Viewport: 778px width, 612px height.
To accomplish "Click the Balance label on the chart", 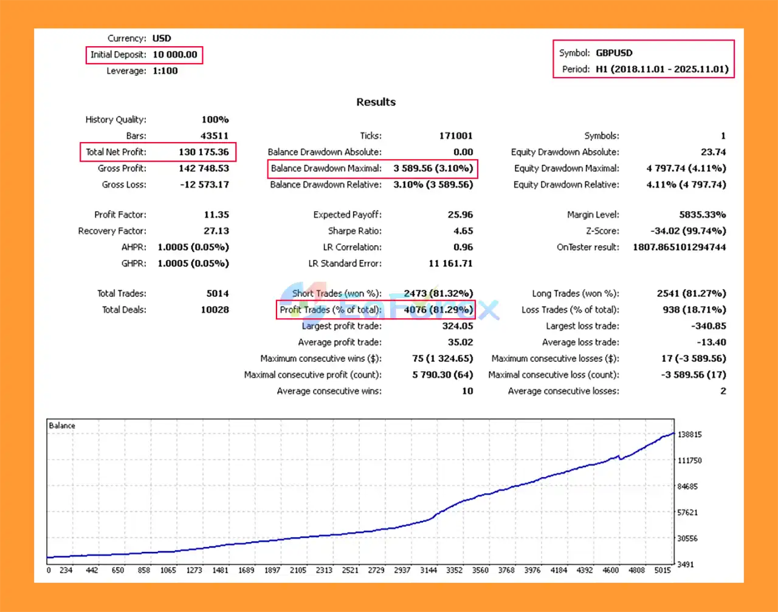I will pyautogui.click(x=62, y=426).
